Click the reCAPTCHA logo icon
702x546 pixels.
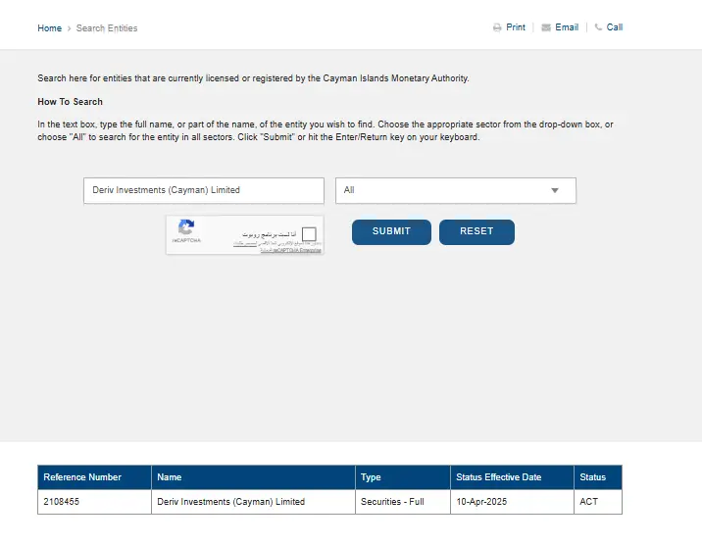[x=186, y=226]
